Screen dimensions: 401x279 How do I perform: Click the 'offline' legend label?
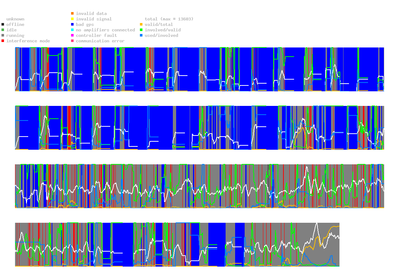click(15, 24)
